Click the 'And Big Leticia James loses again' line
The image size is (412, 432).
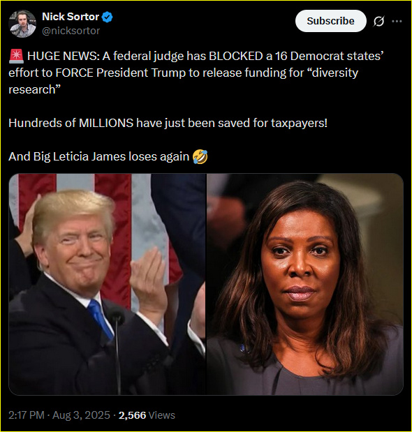point(99,156)
